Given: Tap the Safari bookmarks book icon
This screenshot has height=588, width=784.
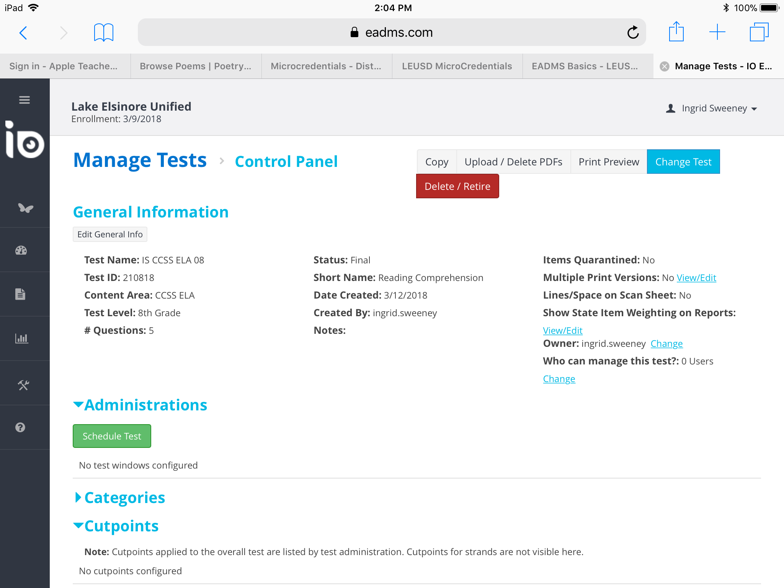Looking at the screenshot, I should pos(103,32).
